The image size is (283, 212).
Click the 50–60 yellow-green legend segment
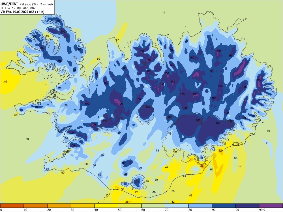(x=130, y=206)
